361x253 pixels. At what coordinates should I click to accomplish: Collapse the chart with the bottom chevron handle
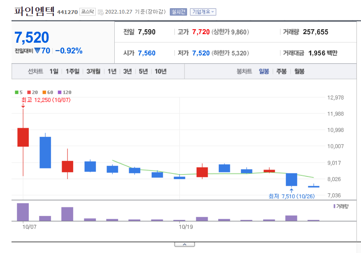[x=185, y=244]
